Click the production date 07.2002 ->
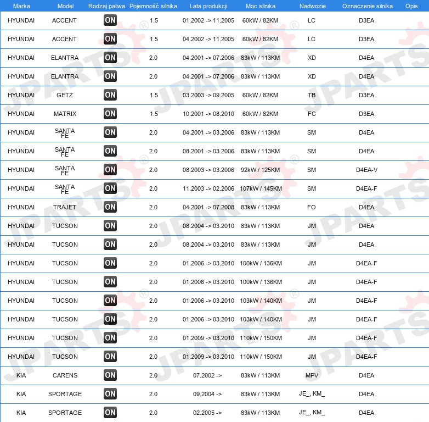Viewport: 429px width, 422px height. tap(207, 375)
